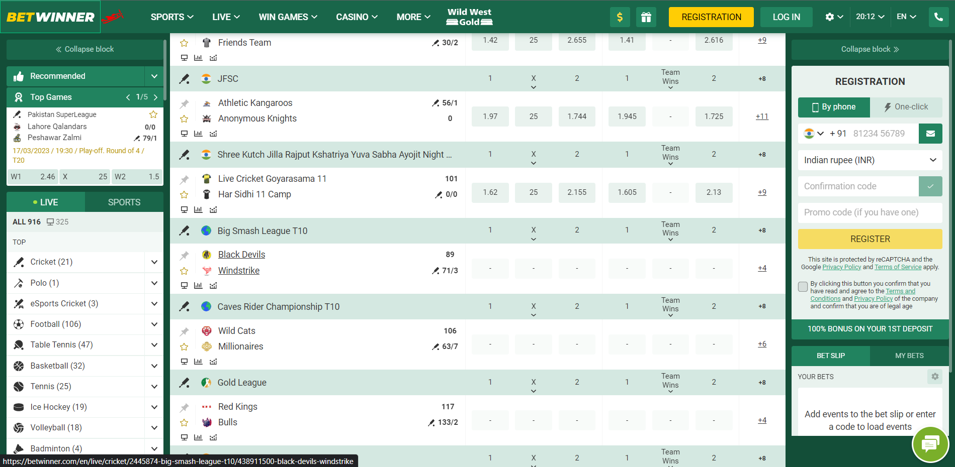Click the phone callback icon
Viewport: 955px width, 467px height.
tap(938, 17)
